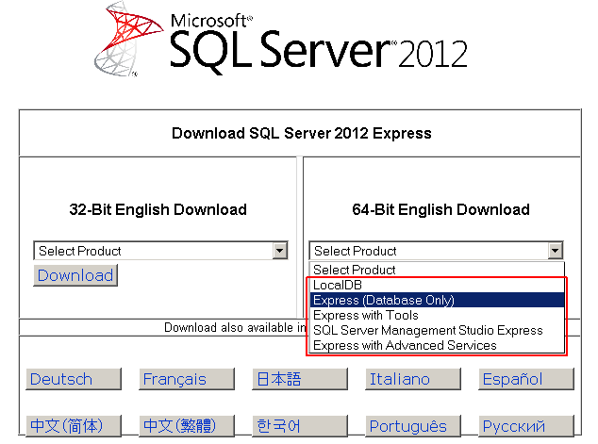Open the Deutsch language download
598x444 pixels.
(x=74, y=379)
